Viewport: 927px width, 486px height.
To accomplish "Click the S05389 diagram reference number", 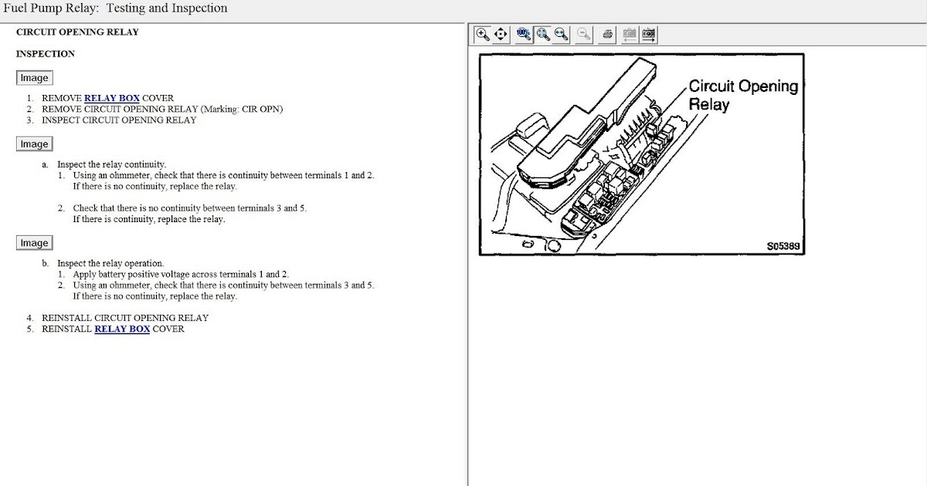I will point(783,247).
